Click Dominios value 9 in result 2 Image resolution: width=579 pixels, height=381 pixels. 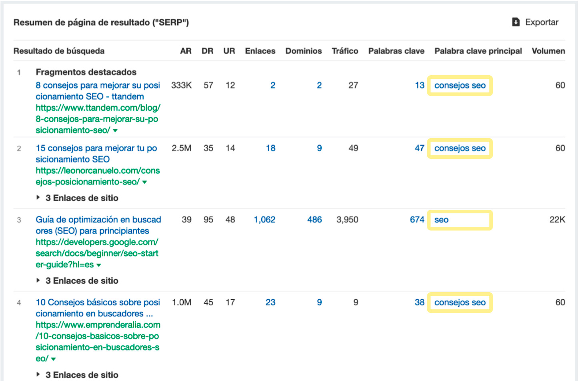tap(319, 148)
